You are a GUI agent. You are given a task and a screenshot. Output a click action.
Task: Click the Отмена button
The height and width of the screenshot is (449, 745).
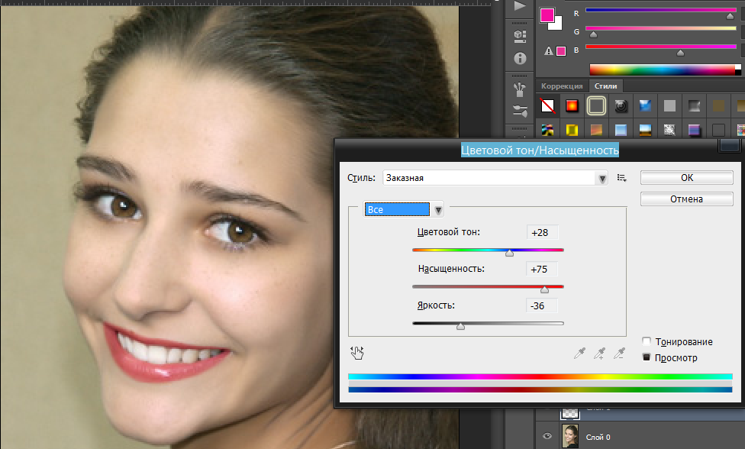click(x=686, y=199)
